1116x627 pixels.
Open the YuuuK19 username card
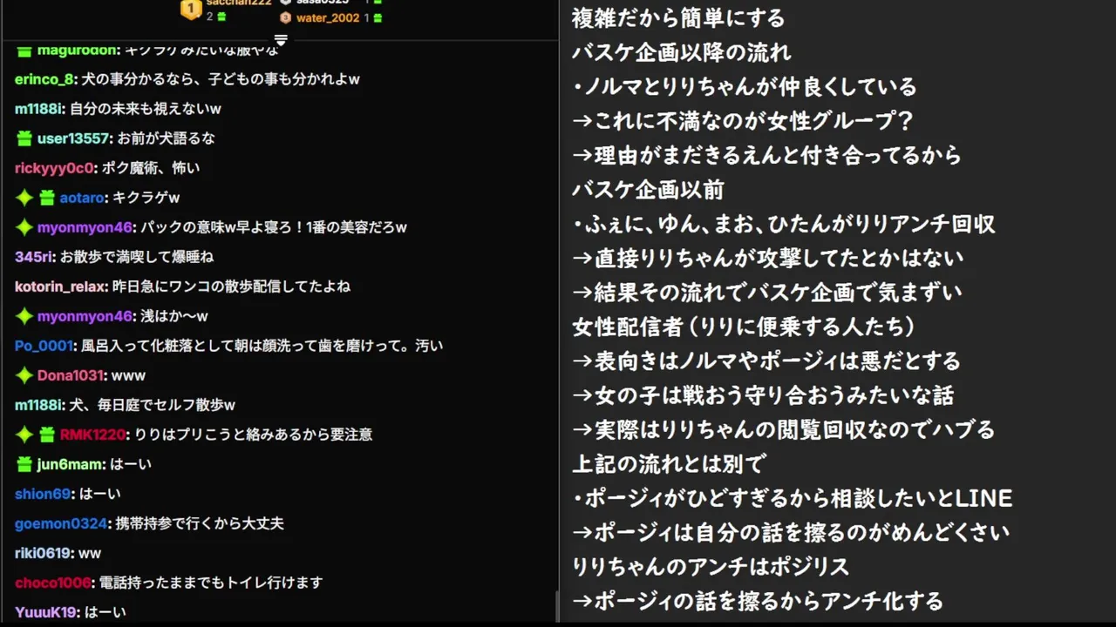tap(45, 612)
